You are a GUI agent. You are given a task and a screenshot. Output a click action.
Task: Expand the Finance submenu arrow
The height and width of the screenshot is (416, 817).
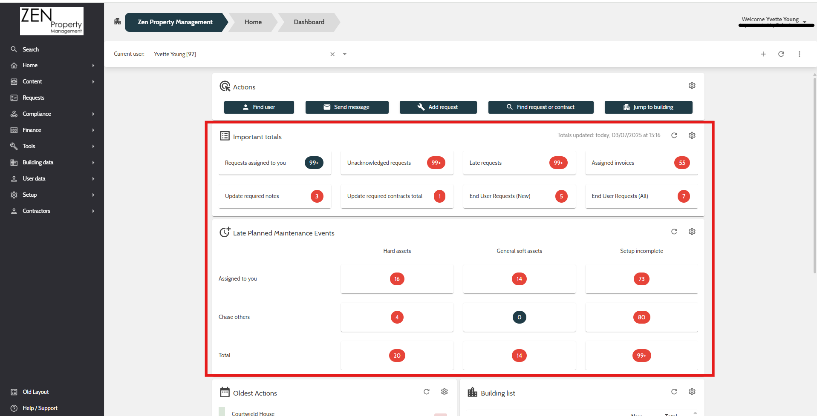[93, 130]
